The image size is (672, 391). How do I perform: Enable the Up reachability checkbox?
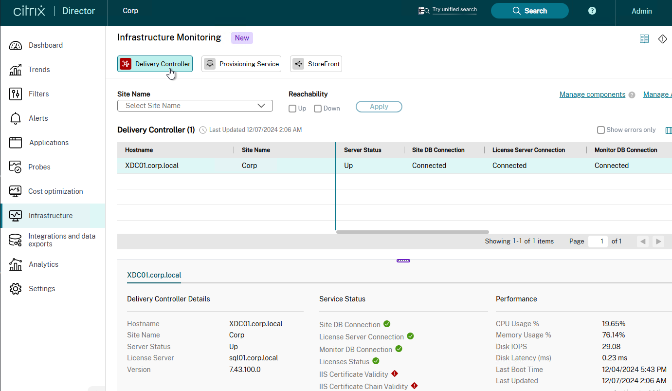click(292, 109)
